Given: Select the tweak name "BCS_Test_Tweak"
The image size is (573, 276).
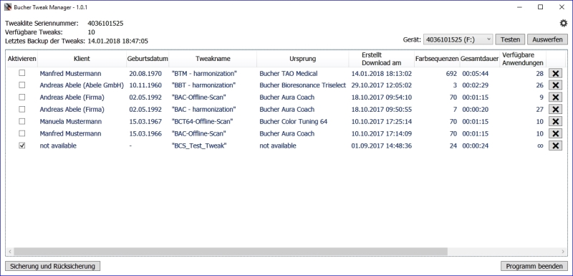Looking at the screenshot, I should (199, 146).
